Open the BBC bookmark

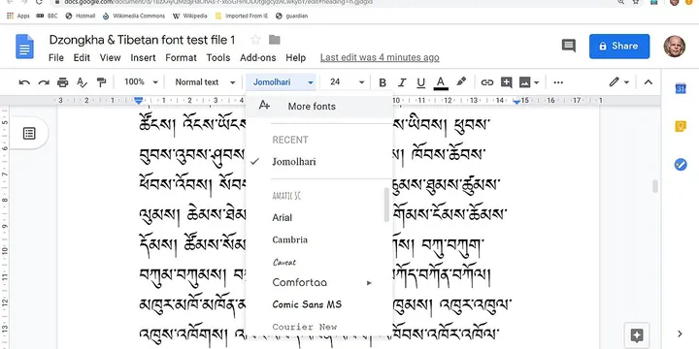47,16
